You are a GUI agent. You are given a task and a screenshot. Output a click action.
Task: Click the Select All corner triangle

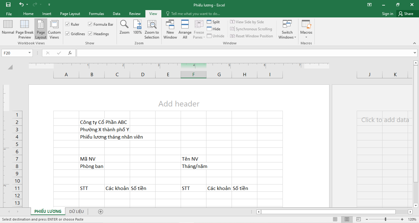[x=10, y=67]
